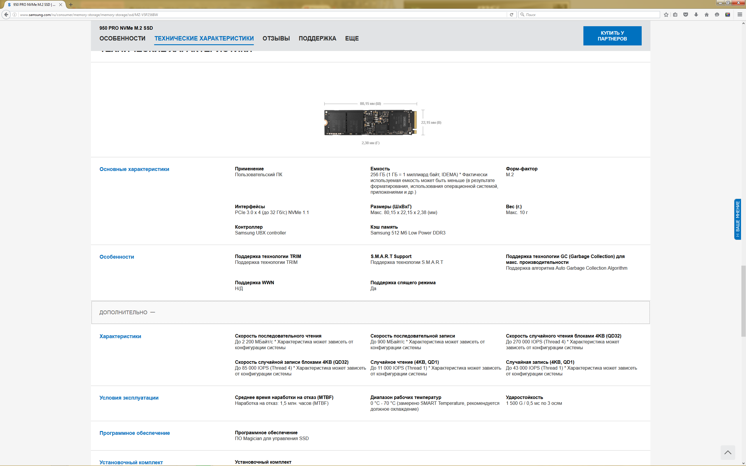Open the ОТЗЫВЫ tab

pos(276,38)
